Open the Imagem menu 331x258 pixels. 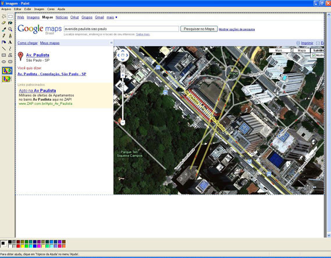(x=39, y=9)
